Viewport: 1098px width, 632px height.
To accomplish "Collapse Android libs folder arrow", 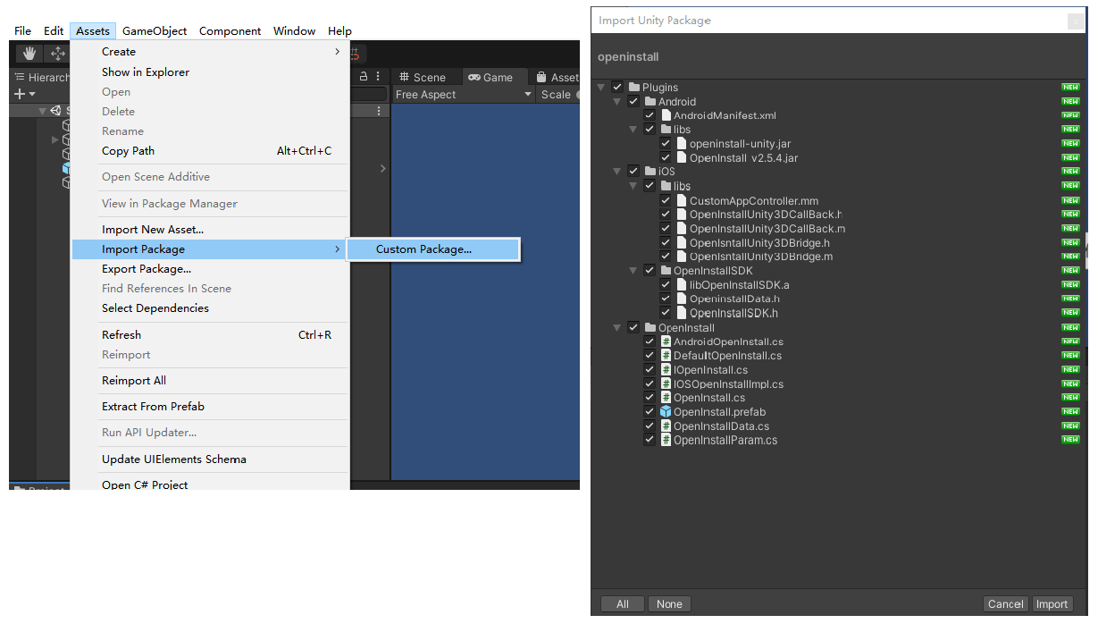I will 633,130.
